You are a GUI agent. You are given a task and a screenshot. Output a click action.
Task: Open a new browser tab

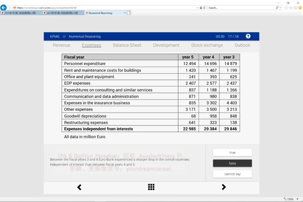[x=129, y=13]
